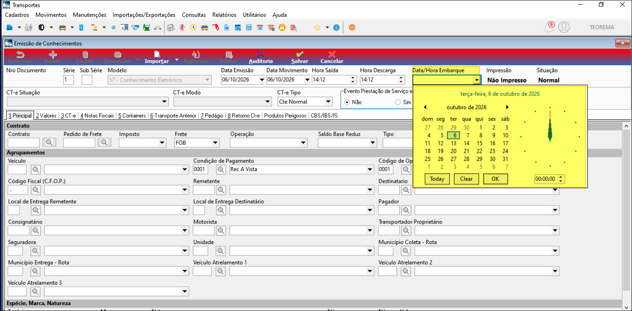Open the Relatórios menu

(224, 15)
